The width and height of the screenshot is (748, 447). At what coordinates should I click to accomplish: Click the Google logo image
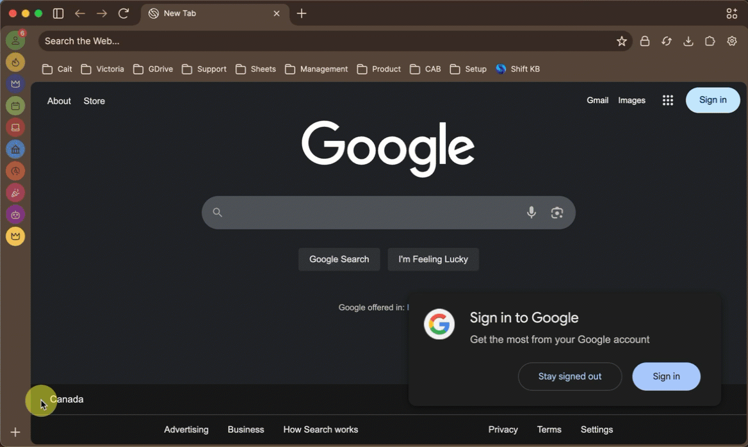tap(388, 149)
